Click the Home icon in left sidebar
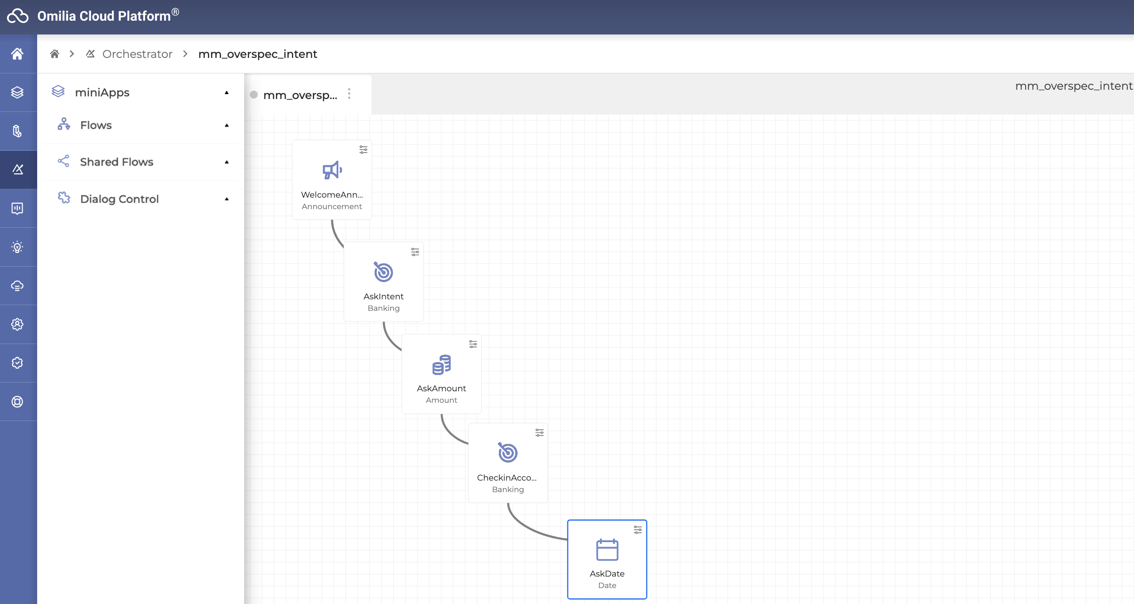 coord(18,54)
